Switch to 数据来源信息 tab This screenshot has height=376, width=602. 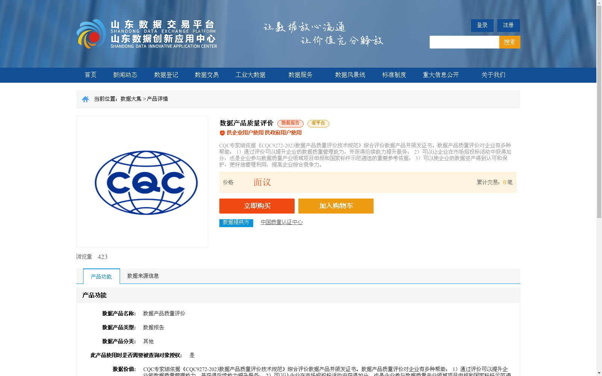click(x=143, y=276)
